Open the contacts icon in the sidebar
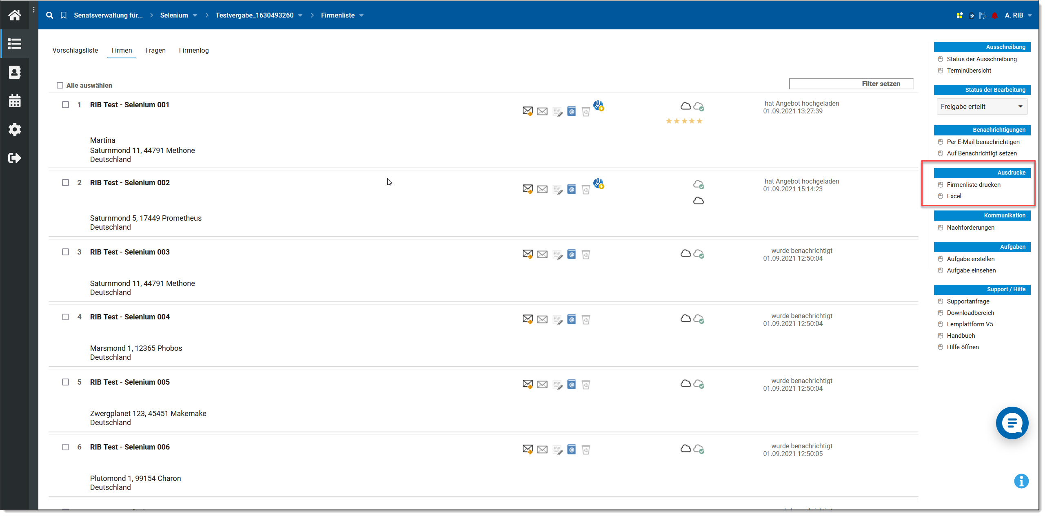The width and height of the screenshot is (1045, 516). pos(15,72)
